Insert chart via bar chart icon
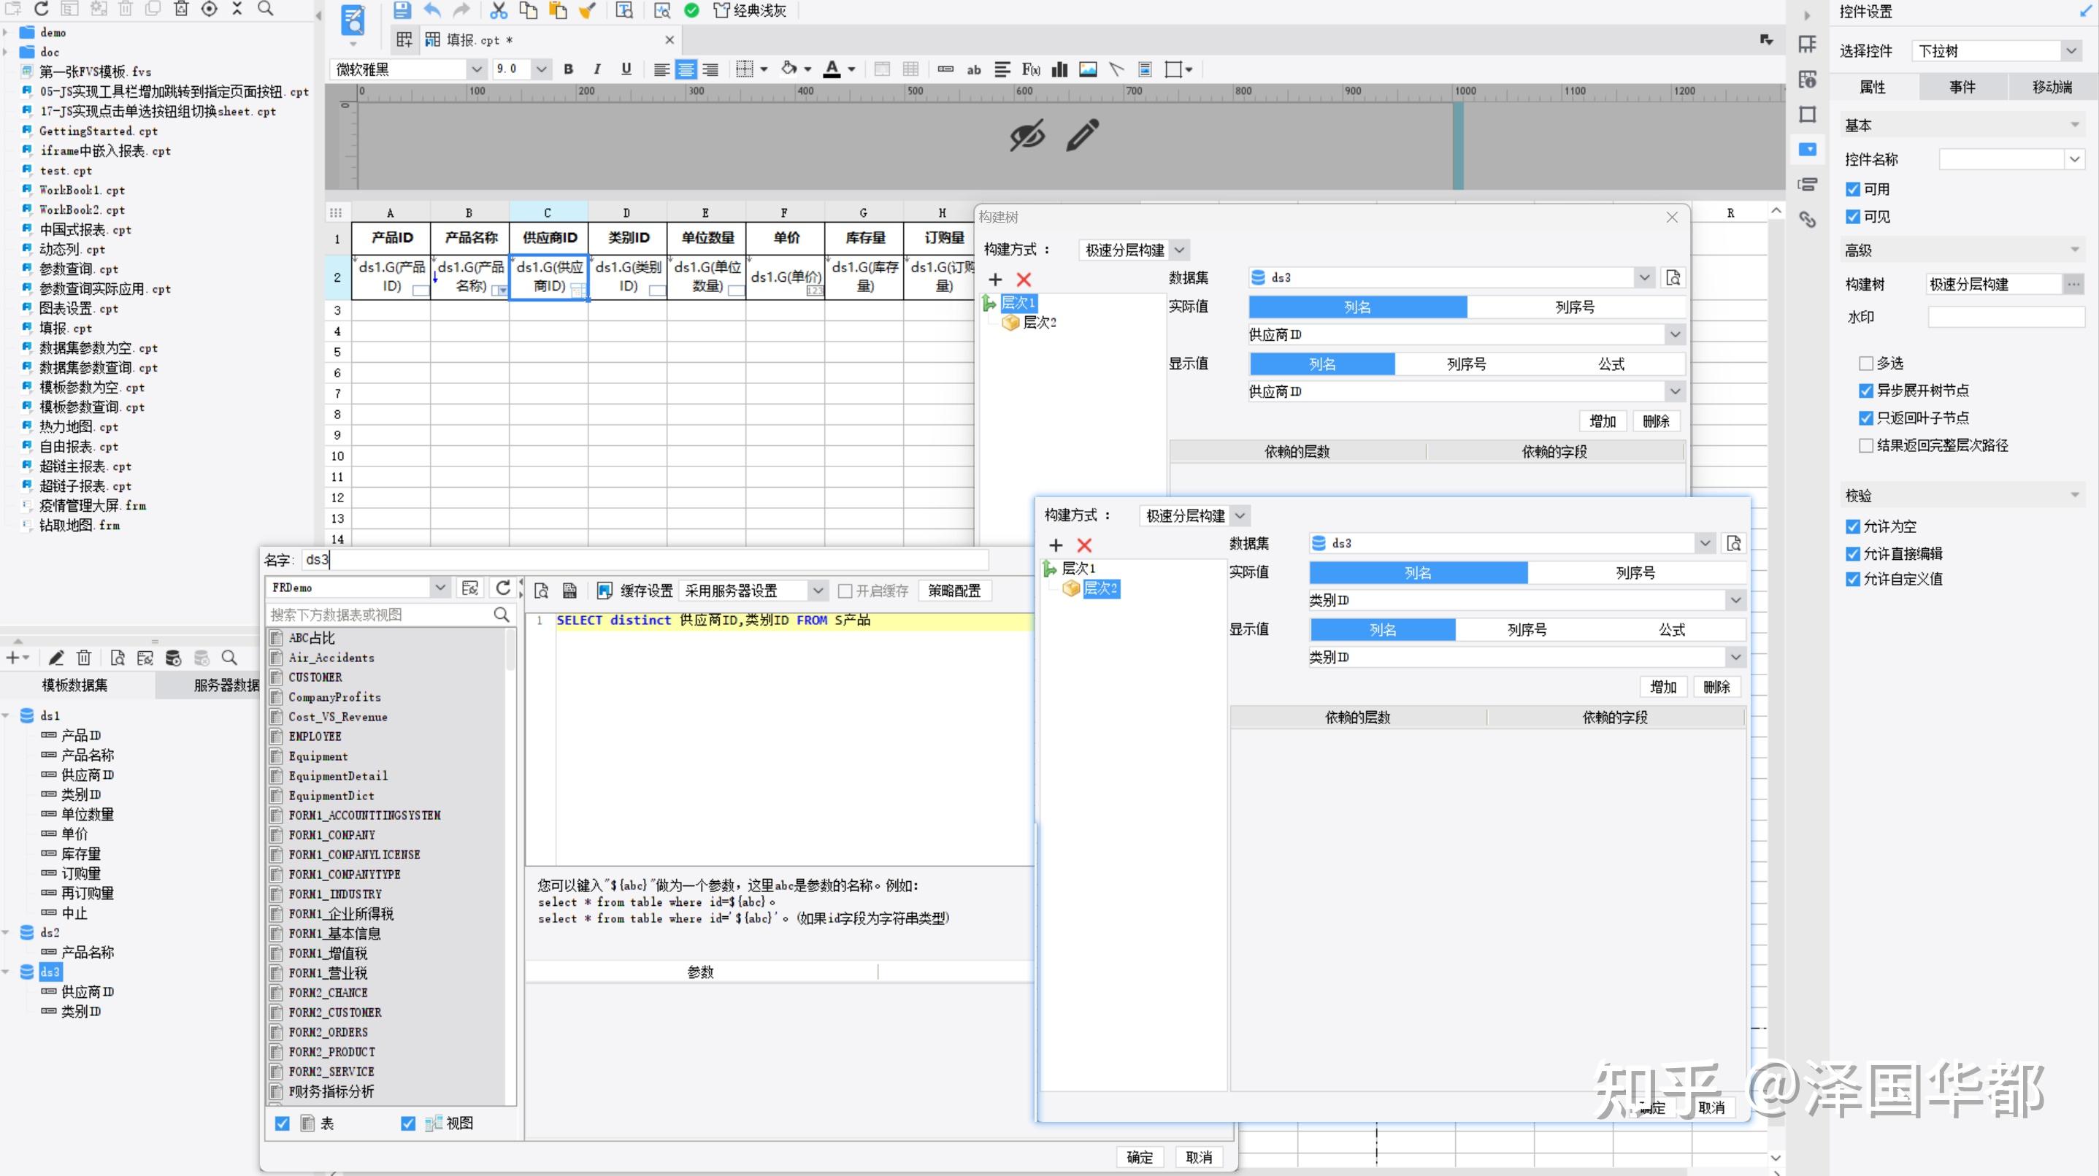Screen dimensions: 2099x1176 (x=1059, y=69)
